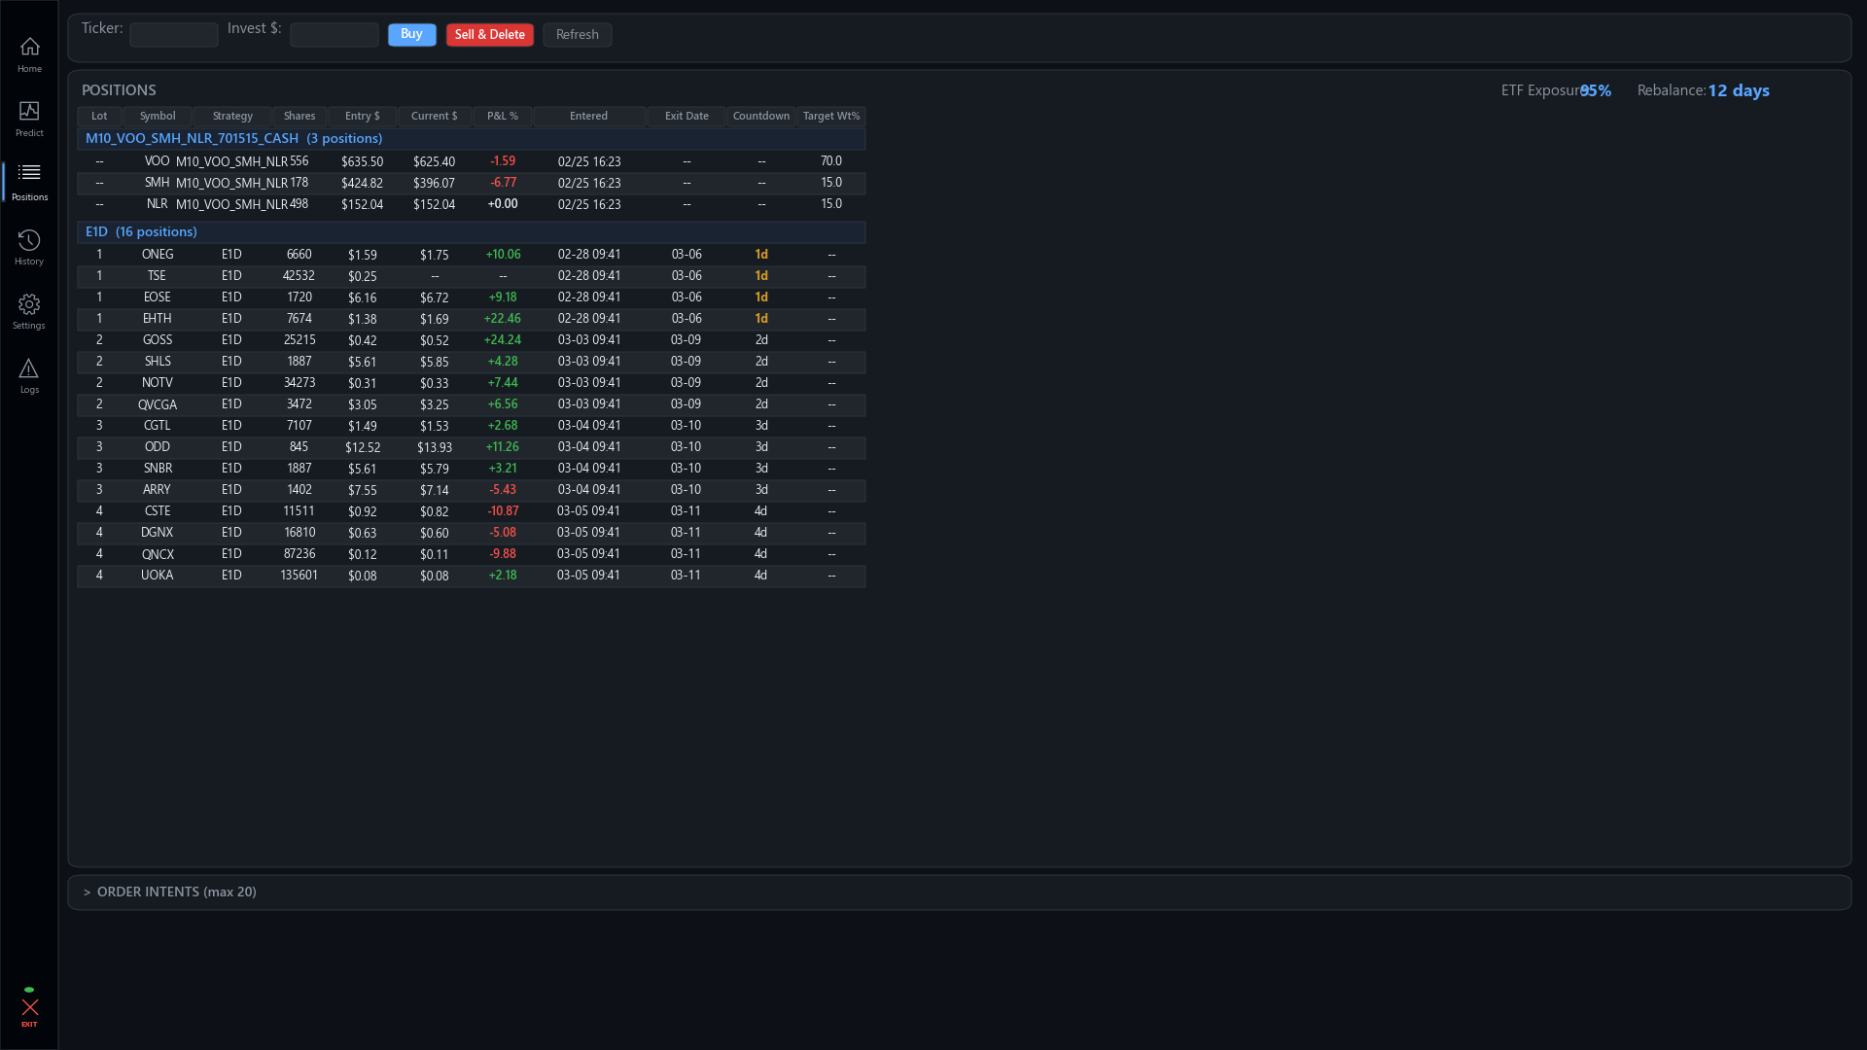Click the Ticker input field
The image size is (1867, 1050).
[x=174, y=34]
